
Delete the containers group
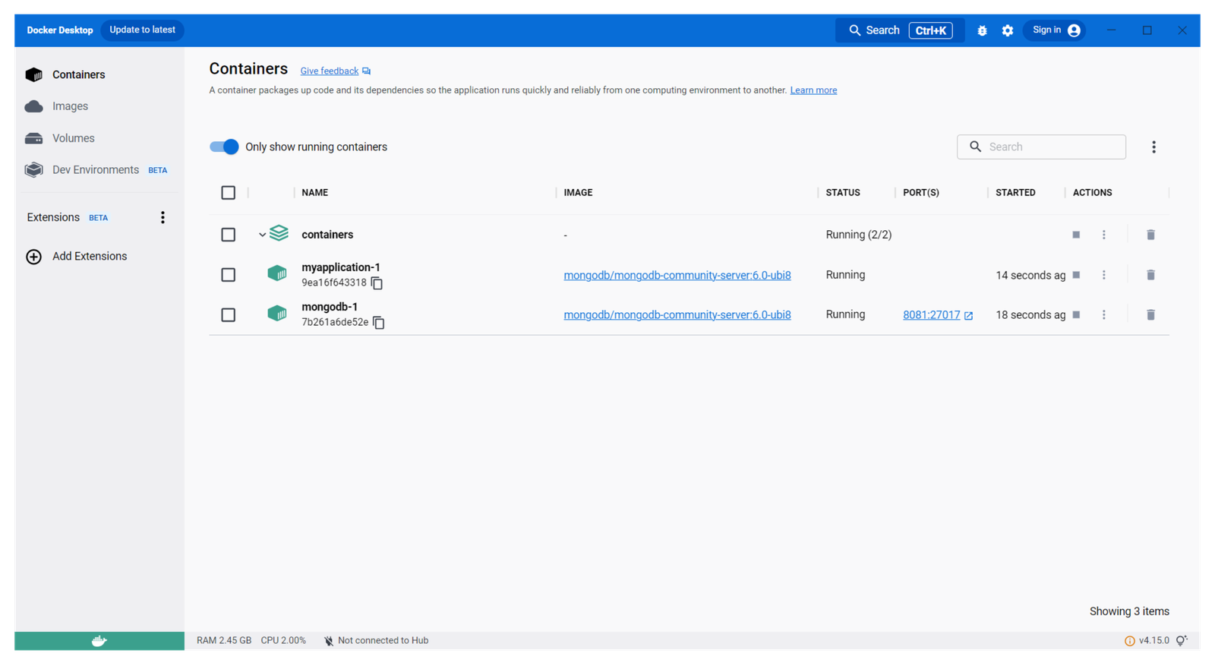(x=1150, y=235)
